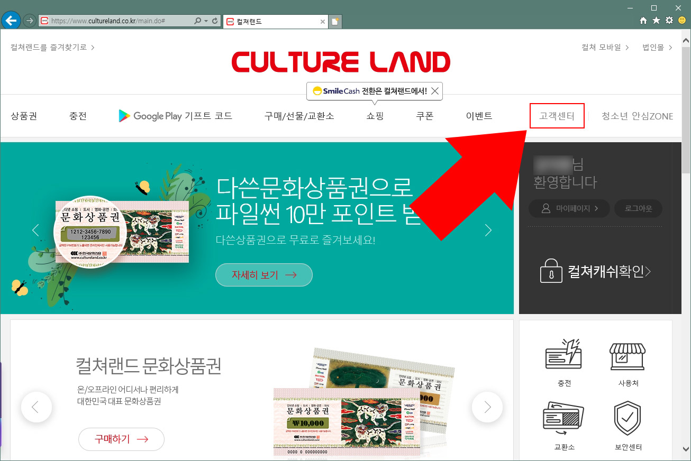Click the address bar URL field
691x461 pixels.
pos(115,21)
